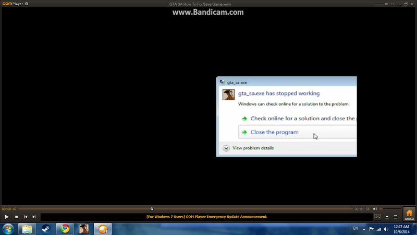Screen dimensions: 417x235
Task: Click the GOM Player Emergency Update Announcement link
Action: (x=206, y=217)
